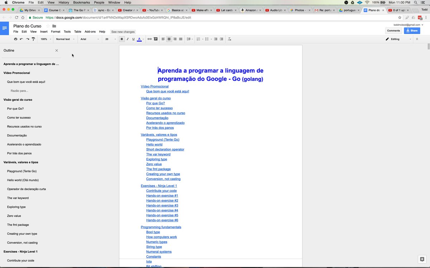Collapse the menus with the chevron icon
430x268 pixels.
pyautogui.click(x=417, y=39)
